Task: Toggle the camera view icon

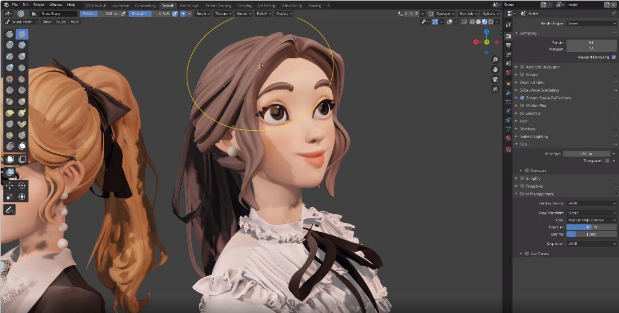Action: click(x=495, y=79)
